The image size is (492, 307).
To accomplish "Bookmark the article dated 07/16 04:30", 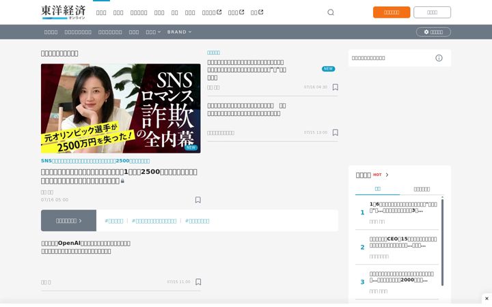I will click(335, 87).
